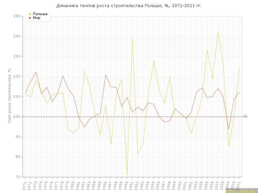Toggle the Польша series in legend
258x193 pixels.
(x=40, y=14)
